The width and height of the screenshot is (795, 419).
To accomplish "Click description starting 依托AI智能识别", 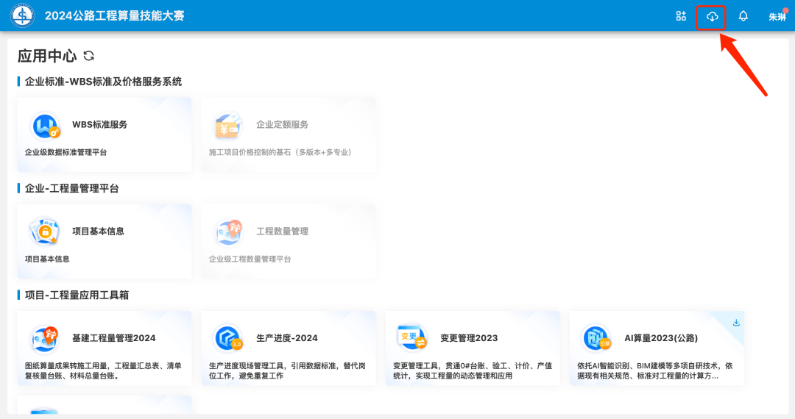I will 654,370.
